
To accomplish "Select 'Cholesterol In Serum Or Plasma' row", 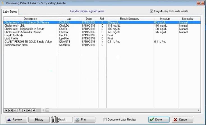I will coord(102,32).
